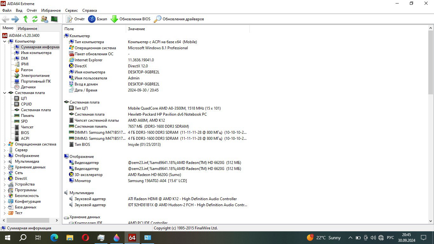Viewport: 434px width, 244px height.
Task: Open the Справка menu
Action: coord(90,10)
